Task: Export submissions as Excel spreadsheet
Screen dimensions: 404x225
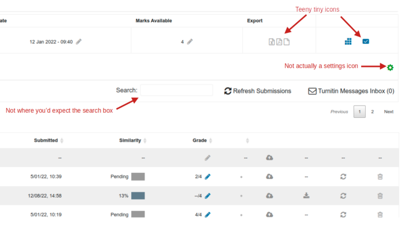Action: point(272,42)
